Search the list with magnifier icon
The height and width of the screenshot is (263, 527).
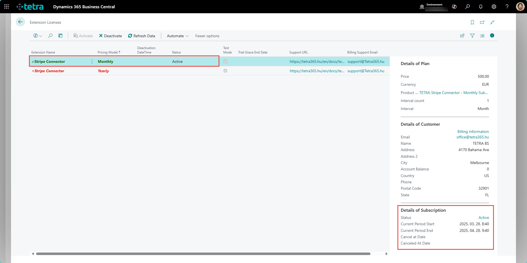50,36
